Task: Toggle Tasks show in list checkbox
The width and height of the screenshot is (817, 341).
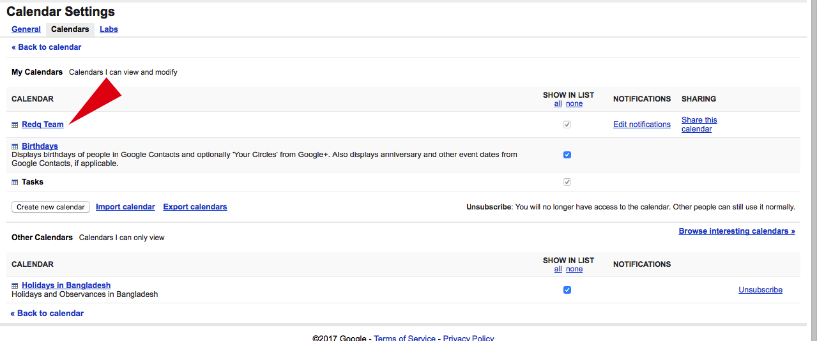Action: 567,182
